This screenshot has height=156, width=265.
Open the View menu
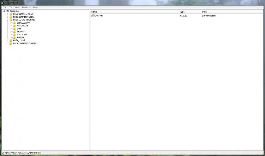pos(17,7)
